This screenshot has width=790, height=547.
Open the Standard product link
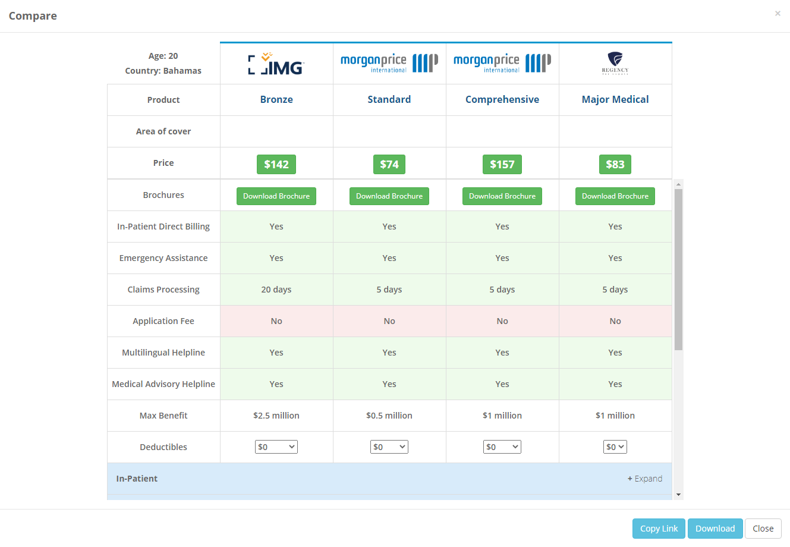[389, 99]
